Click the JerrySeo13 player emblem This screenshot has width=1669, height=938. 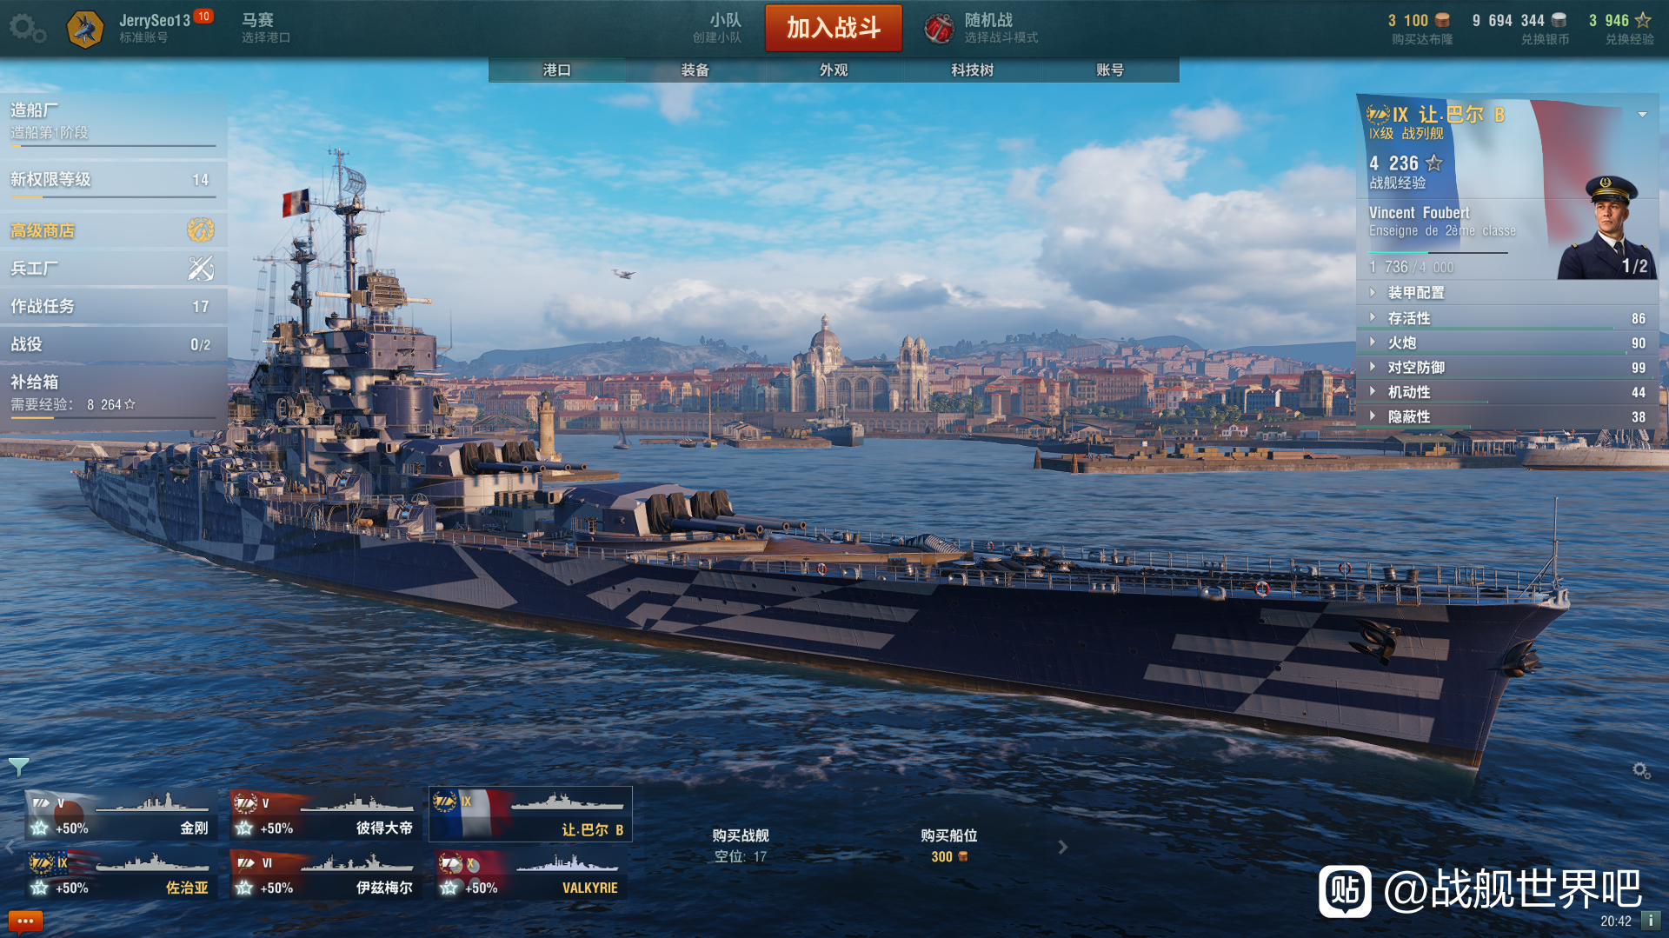pyautogui.click(x=85, y=29)
